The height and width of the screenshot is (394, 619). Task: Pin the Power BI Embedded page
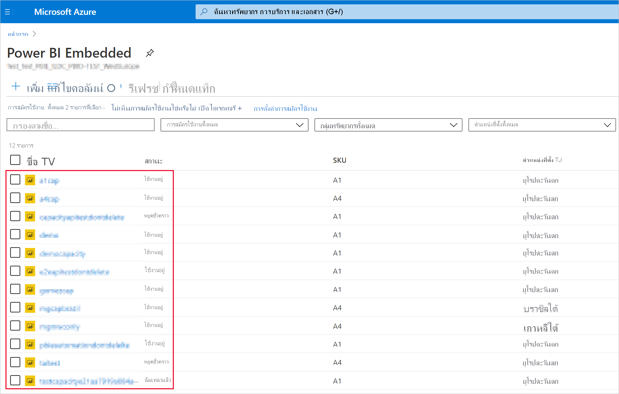[150, 53]
